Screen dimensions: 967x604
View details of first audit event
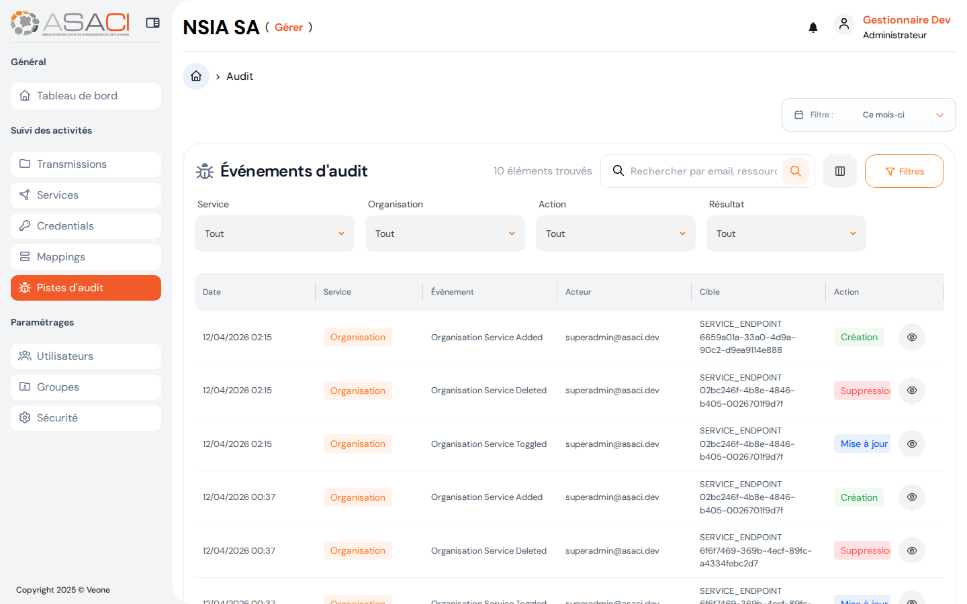911,337
